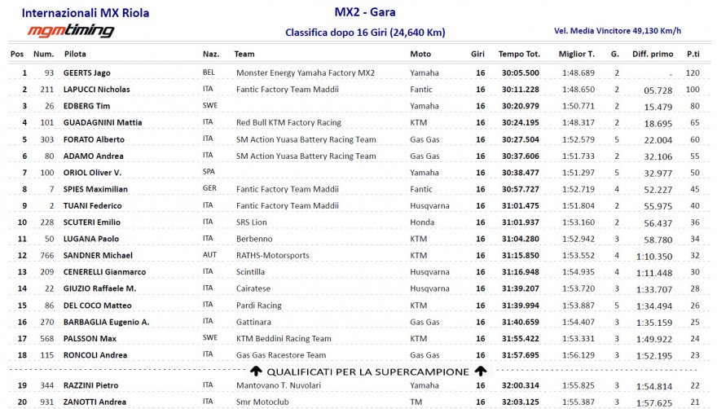
Task: Click 'Vel. Media Vincitore 49,130 Km/h' text
Action: pyautogui.click(x=618, y=31)
